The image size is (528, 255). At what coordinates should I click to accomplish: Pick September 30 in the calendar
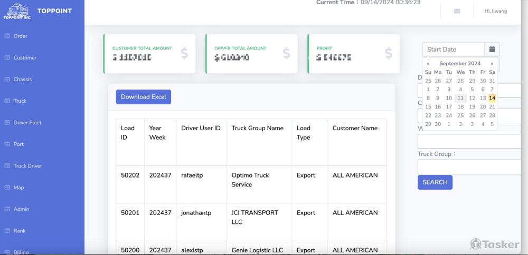click(x=438, y=124)
